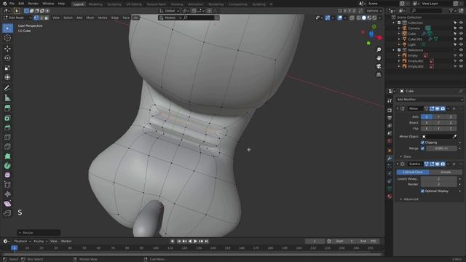Select the Scale tool
Screen dimensions: 466x262
(x=7, y=68)
